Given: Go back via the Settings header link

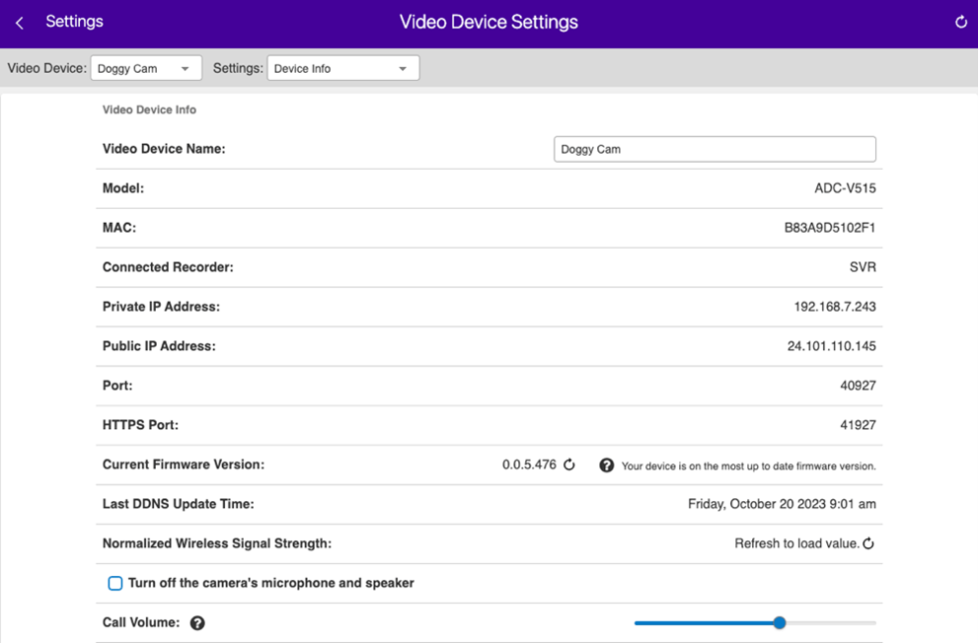Looking at the screenshot, I should tap(74, 22).
